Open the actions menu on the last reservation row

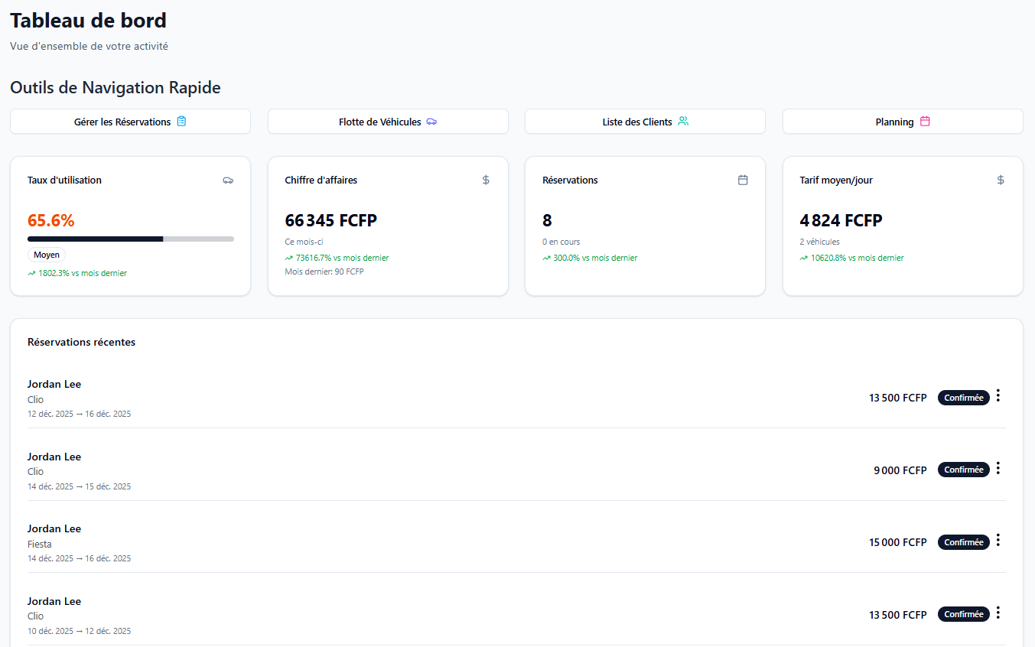[998, 613]
